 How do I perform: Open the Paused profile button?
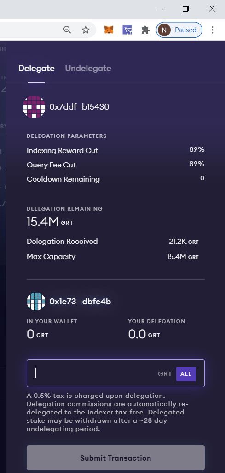(179, 30)
